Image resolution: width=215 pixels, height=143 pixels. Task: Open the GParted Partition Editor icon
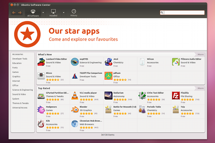(x=41, y=96)
